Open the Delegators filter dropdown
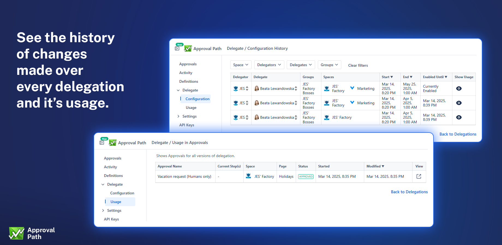The image size is (502, 245). coord(269,65)
